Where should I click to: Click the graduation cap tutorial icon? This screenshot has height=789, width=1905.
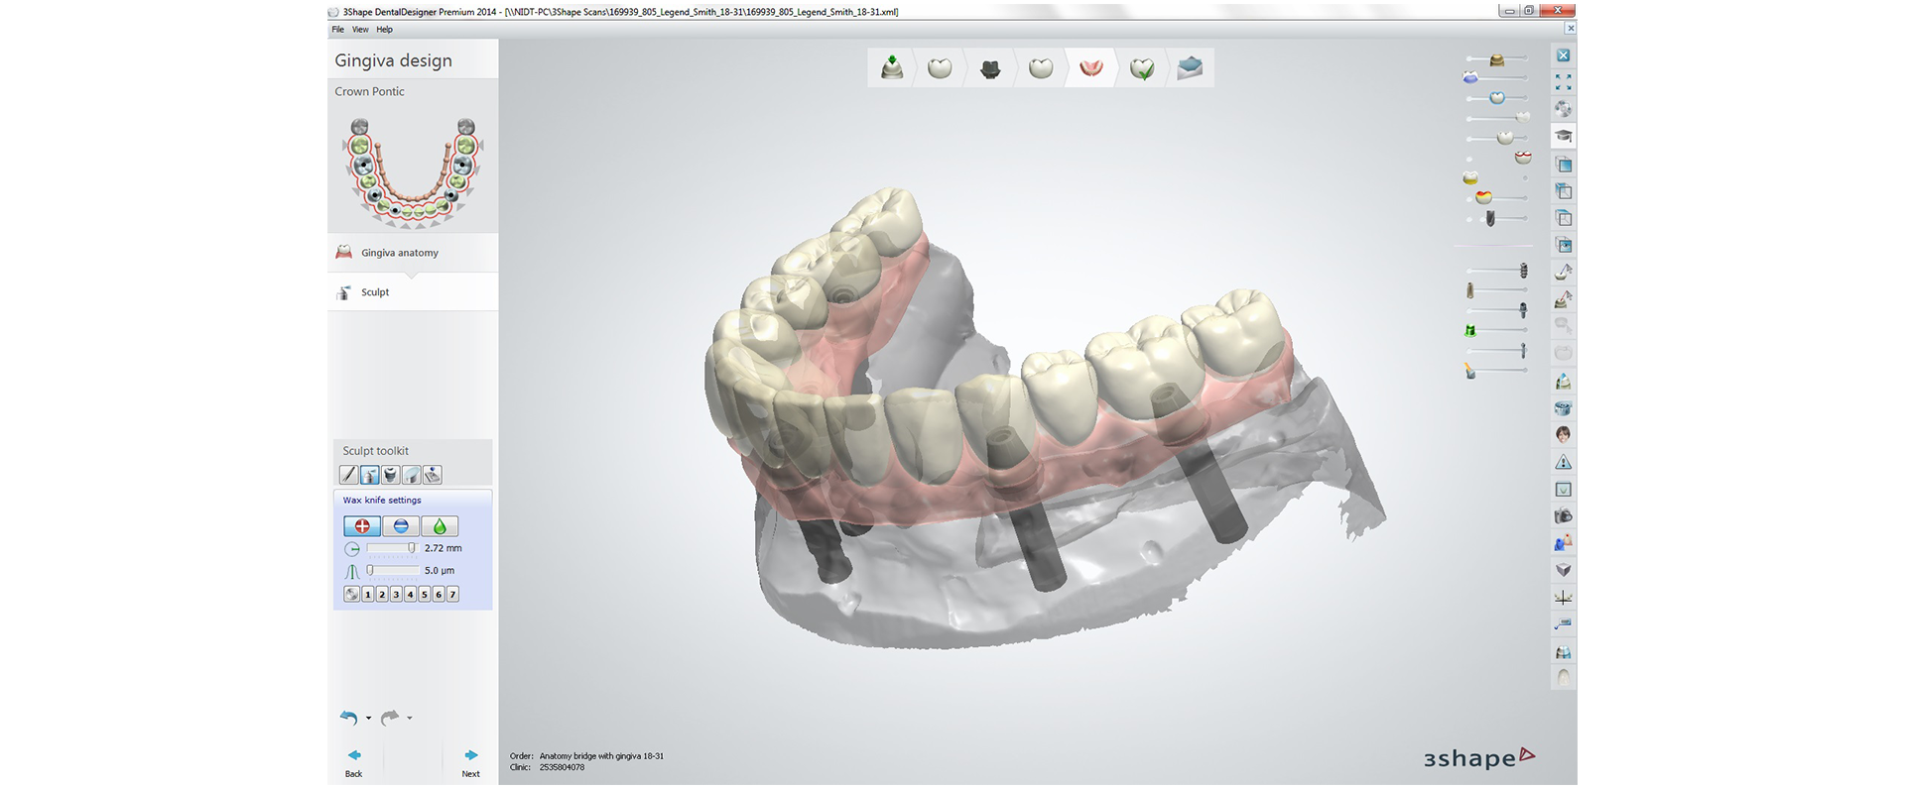1563,137
